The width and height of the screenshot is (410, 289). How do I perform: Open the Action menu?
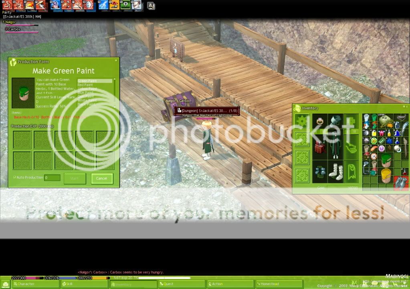coord(230,284)
